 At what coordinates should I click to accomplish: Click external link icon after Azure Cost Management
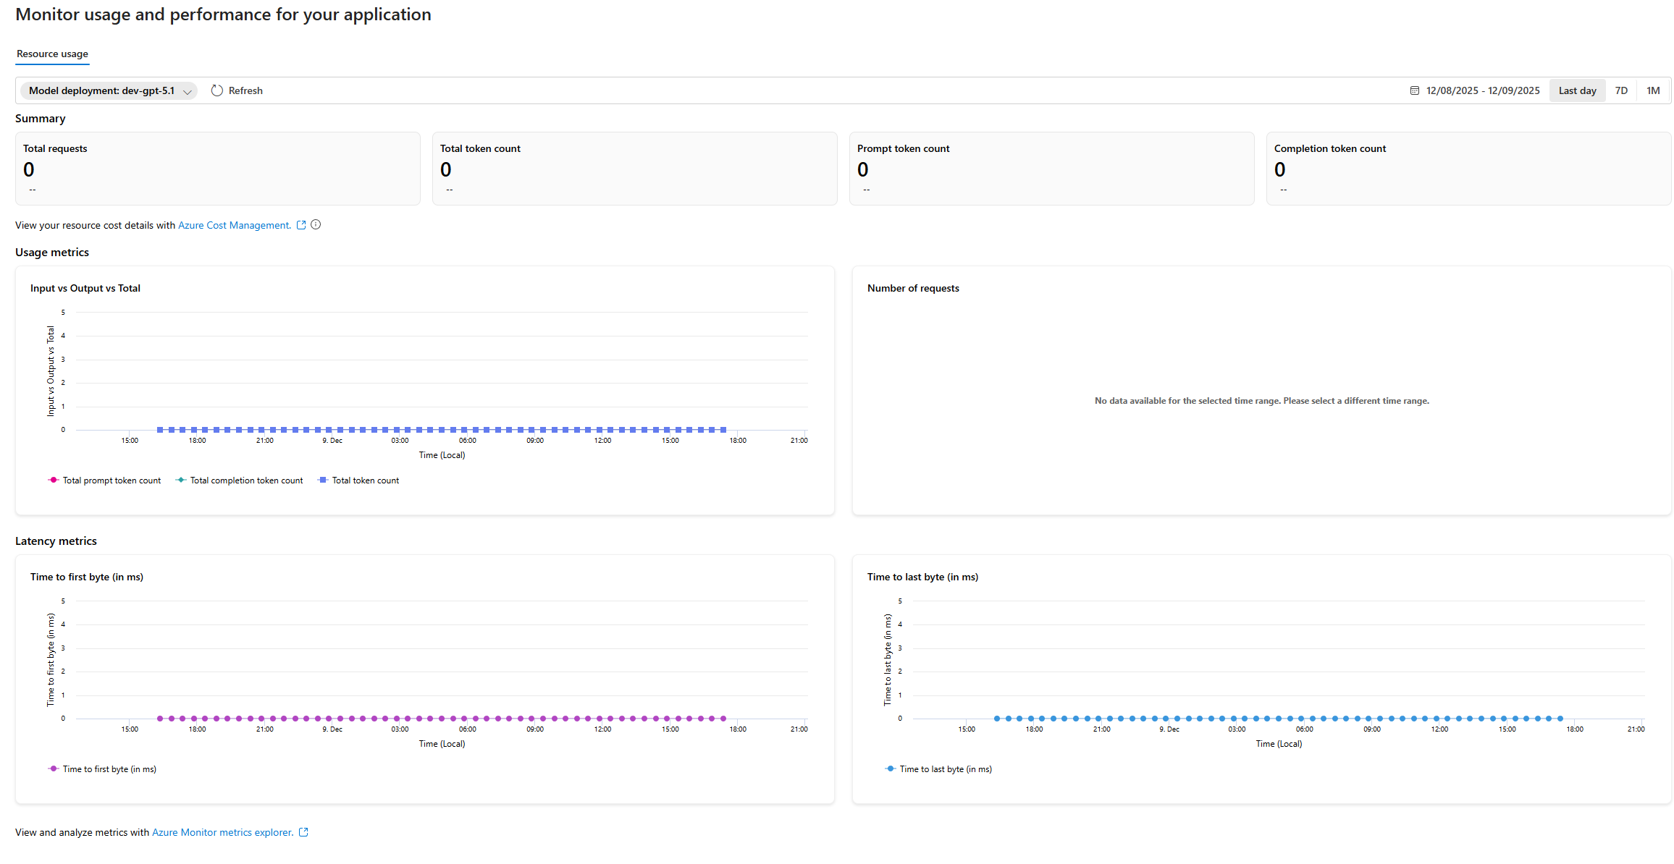(301, 225)
